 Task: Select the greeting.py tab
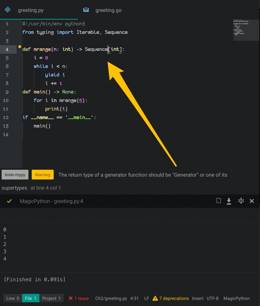point(30,10)
